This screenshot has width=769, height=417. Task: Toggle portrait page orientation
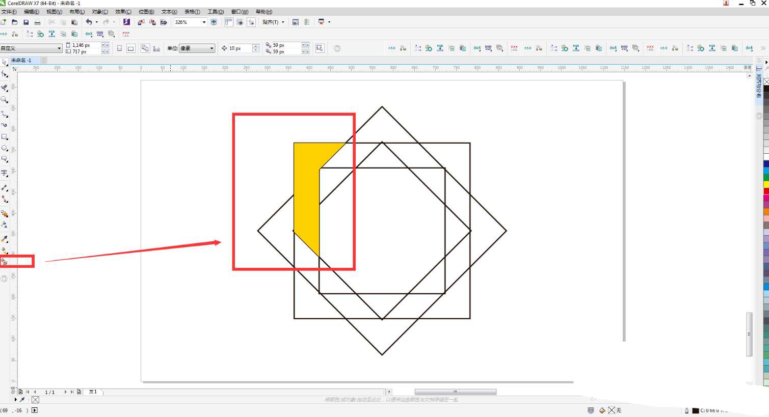click(119, 48)
